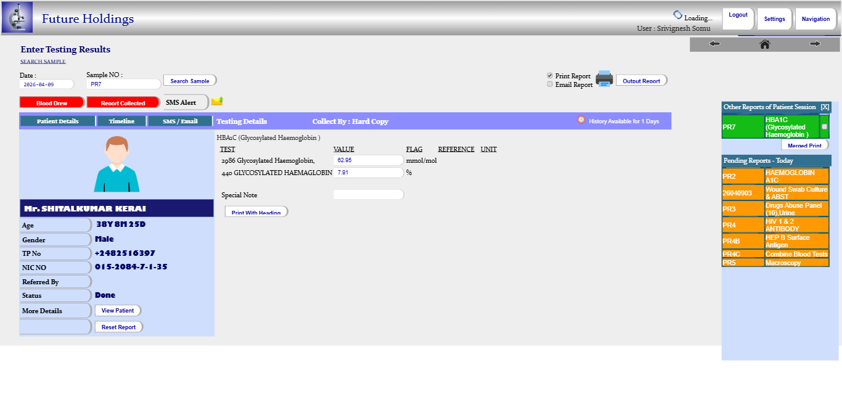Viewport: 842px width, 418px height.
Task: Click the history clock icon
Action: tap(581, 120)
